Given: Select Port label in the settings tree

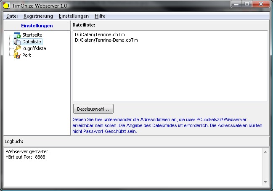Looking at the screenshot, I should point(27,56).
